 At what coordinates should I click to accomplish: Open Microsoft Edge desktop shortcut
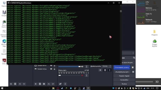coord(4,43)
